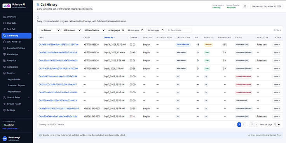Click the info icon above the description
The width and height of the screenshot is (286, 143).
[x=38, y=18]
